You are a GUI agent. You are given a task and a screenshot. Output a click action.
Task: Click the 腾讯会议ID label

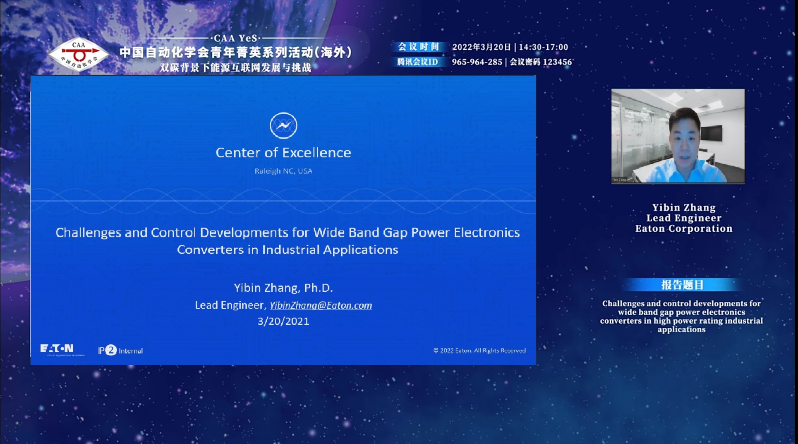417,62
